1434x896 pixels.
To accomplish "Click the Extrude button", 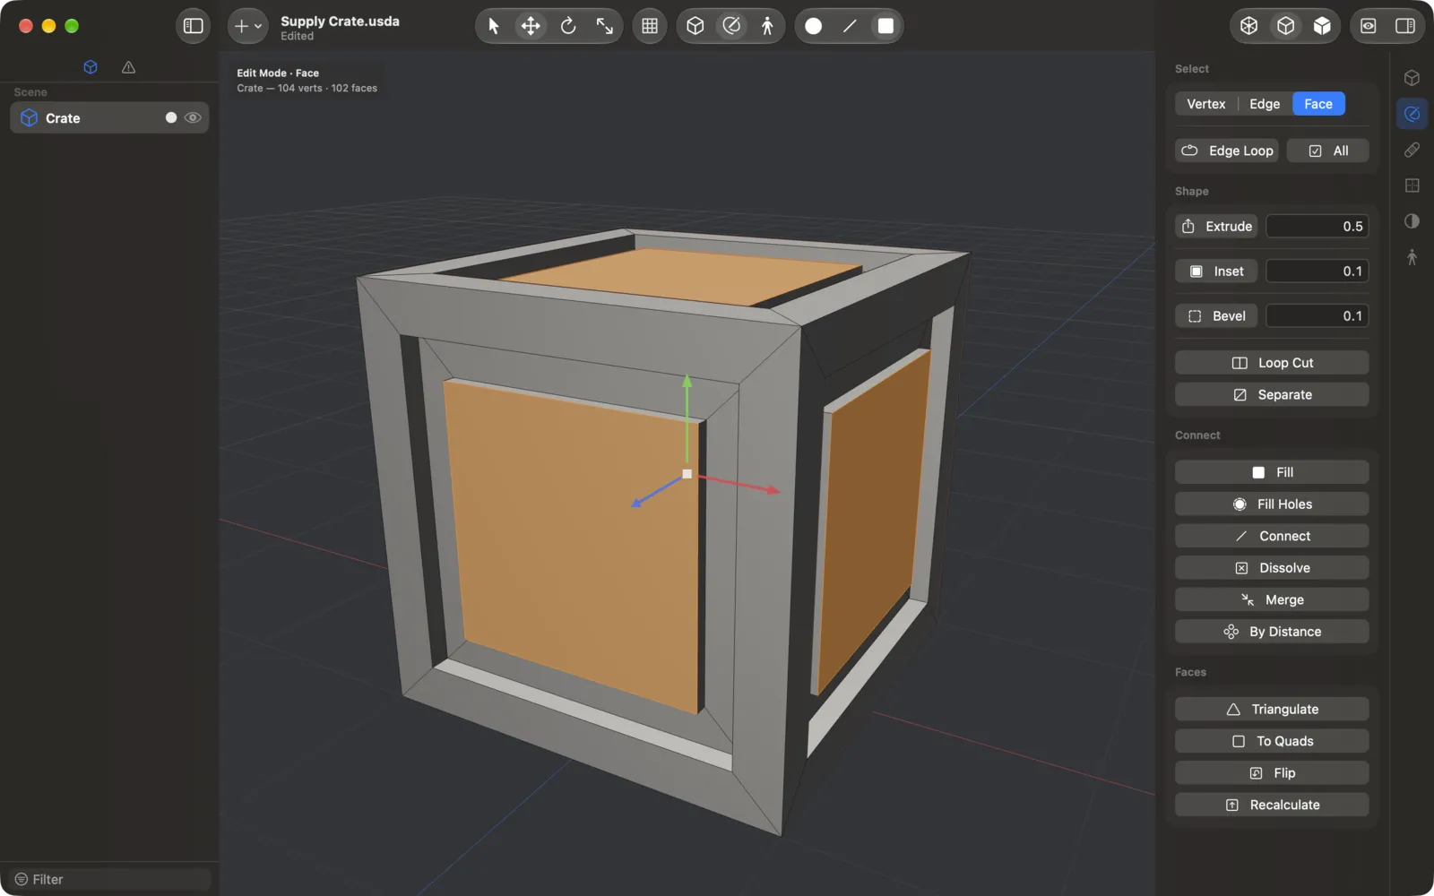I will coord(1217,226).
